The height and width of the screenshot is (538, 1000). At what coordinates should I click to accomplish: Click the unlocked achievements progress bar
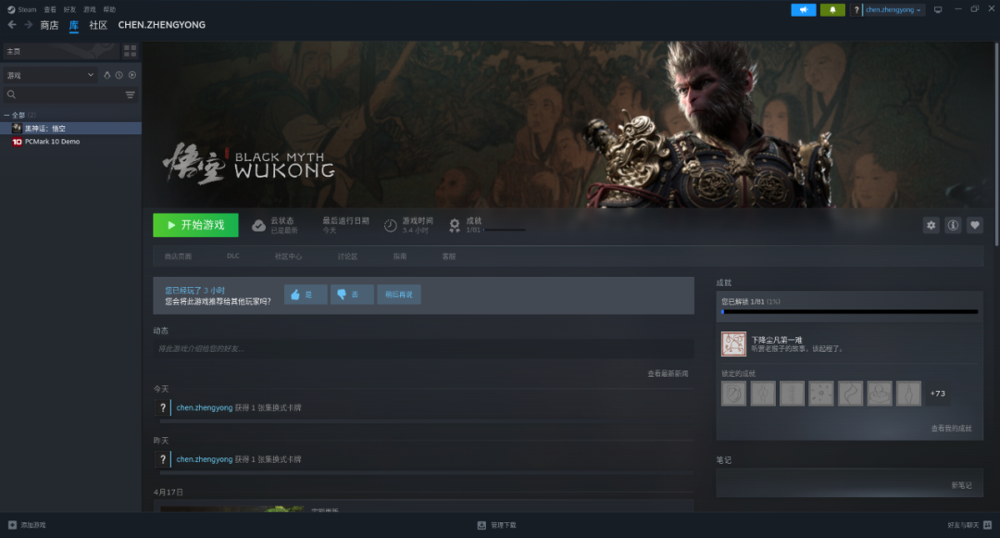(x=849, y=312)
